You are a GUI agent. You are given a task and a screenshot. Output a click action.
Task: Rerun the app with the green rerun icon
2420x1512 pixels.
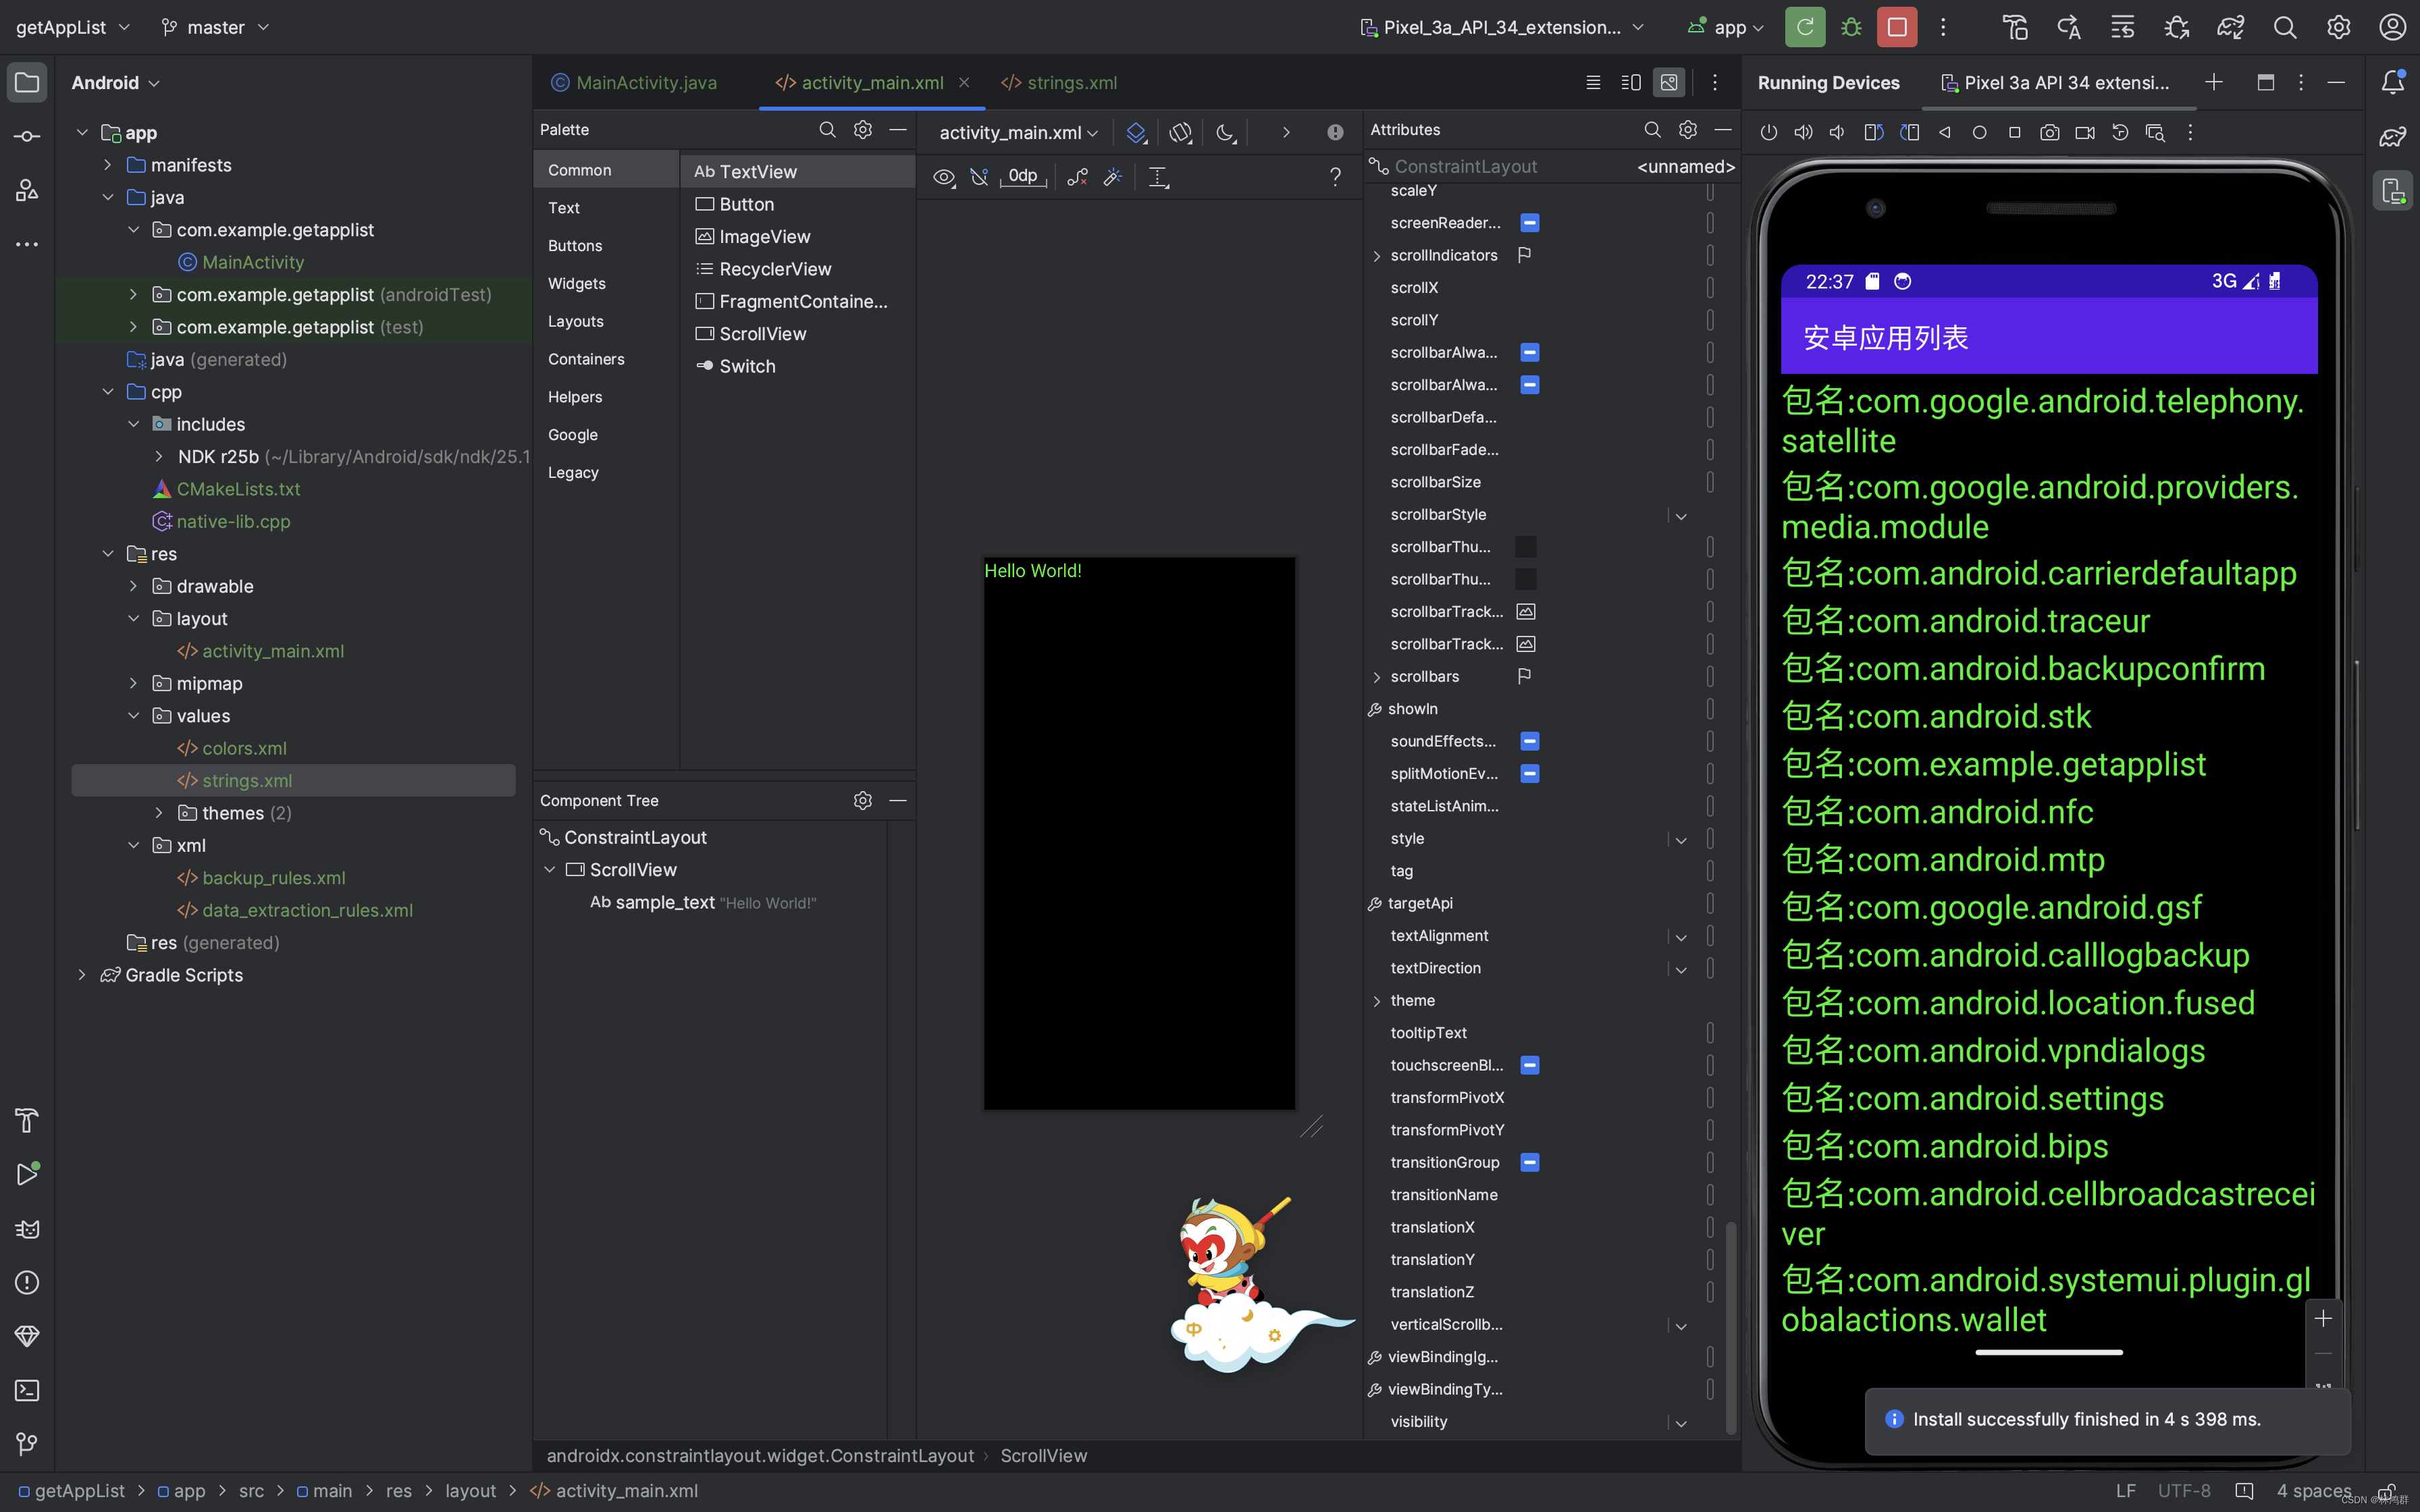tap(1805, 27)
